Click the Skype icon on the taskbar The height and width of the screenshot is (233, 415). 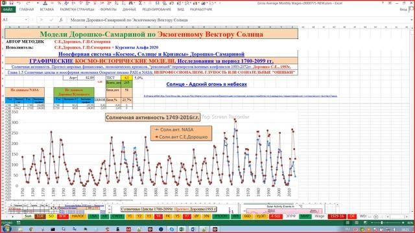(x=172, y=228)
